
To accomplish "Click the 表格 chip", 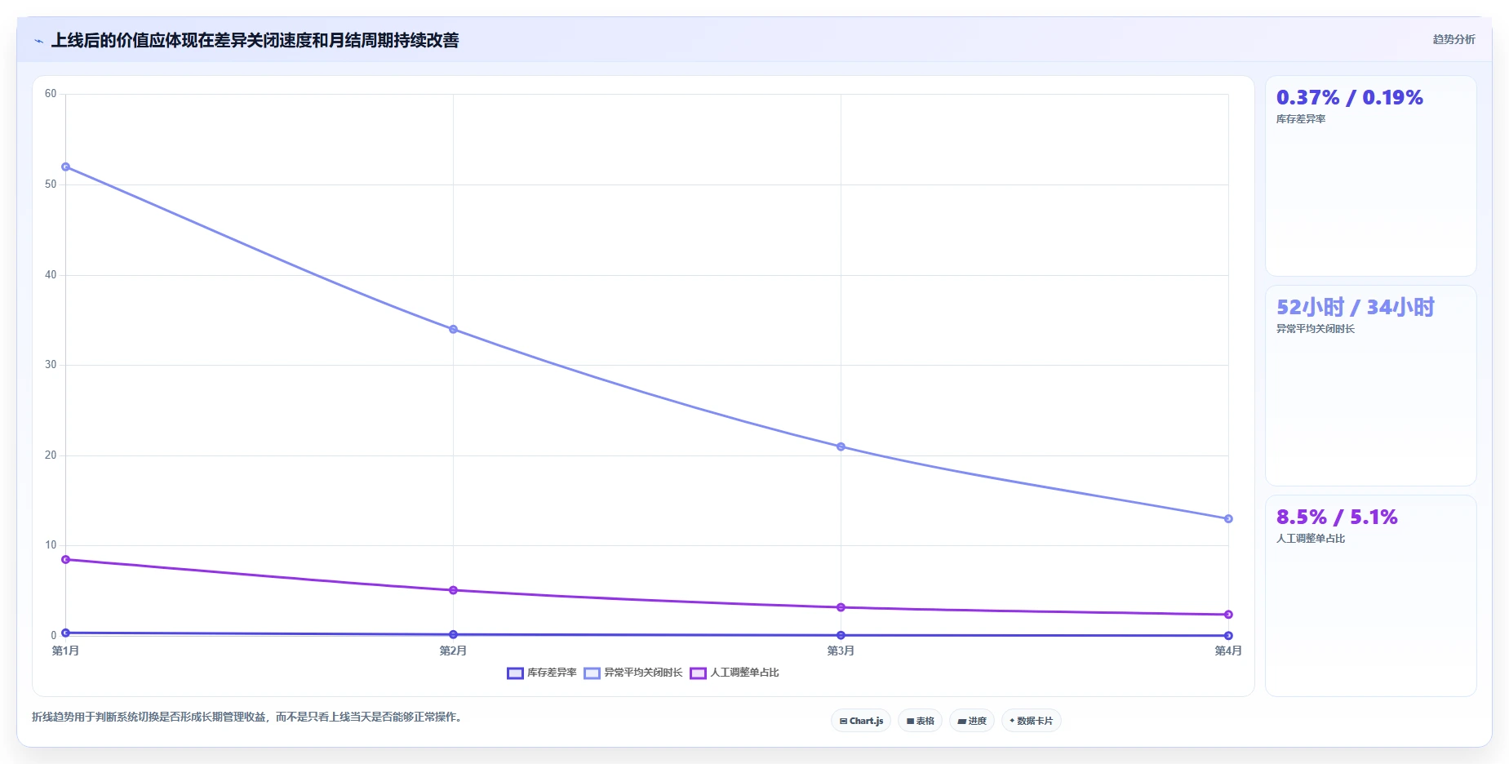I will coord(920,721).
